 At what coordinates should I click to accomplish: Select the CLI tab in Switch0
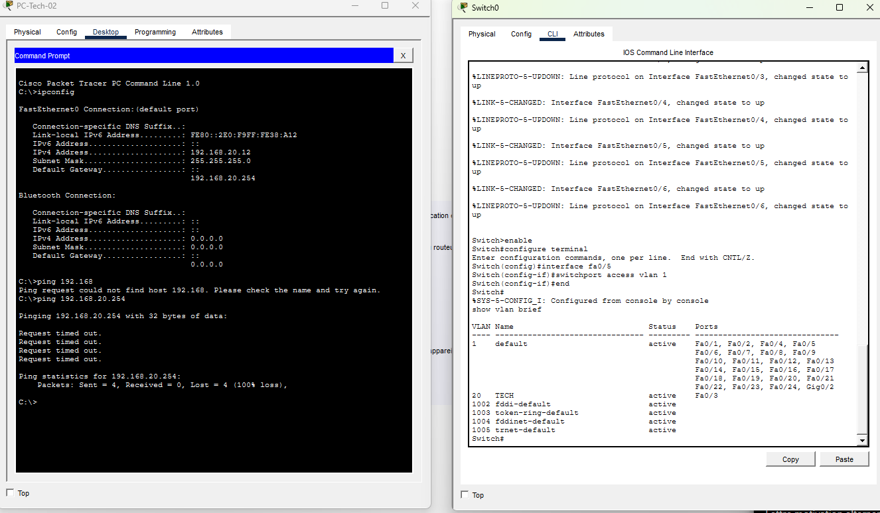click(x=553, y=34)
